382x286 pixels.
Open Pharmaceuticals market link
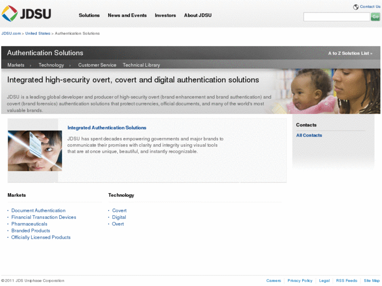[x=29, y=224]
